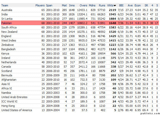Screen dimensions: 160x115
Task: Select United Arab Emirates team entry
Action: coord(14,97)
